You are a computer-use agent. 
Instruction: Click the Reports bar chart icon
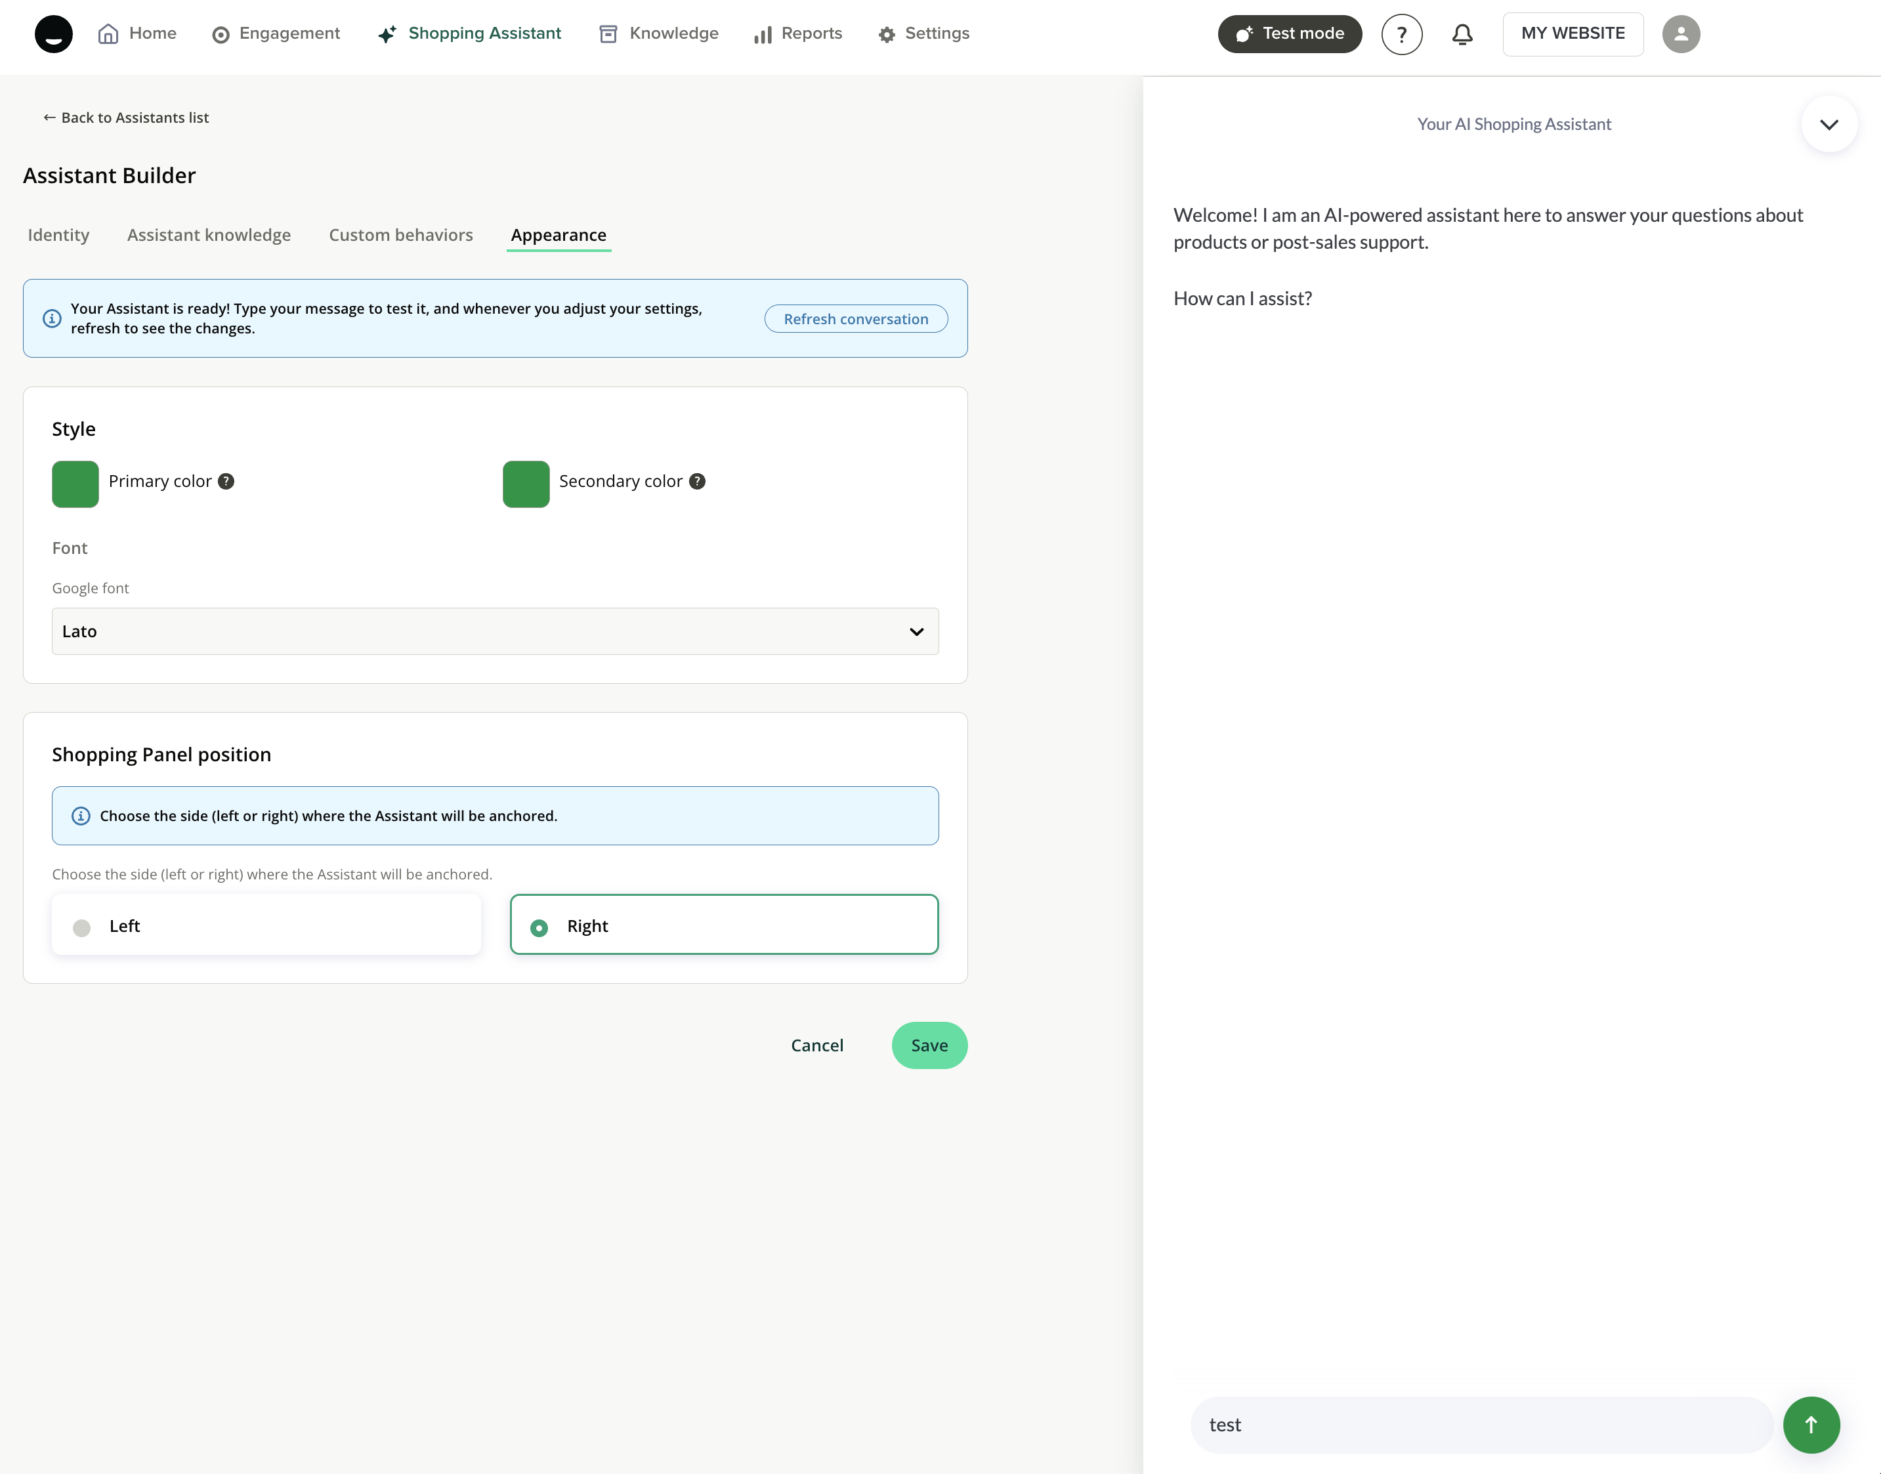point(763,35)
